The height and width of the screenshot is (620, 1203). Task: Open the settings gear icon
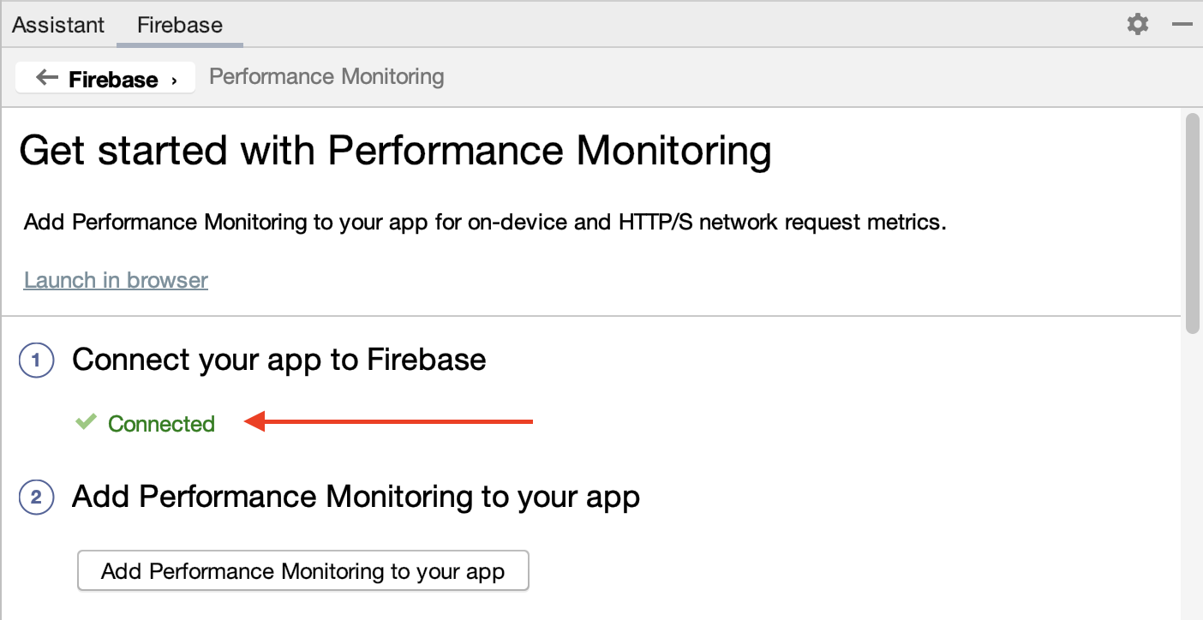(x=1137, y=24)
